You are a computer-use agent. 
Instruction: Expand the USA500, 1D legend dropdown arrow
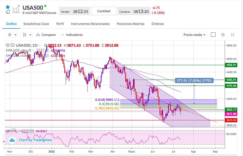40,45
